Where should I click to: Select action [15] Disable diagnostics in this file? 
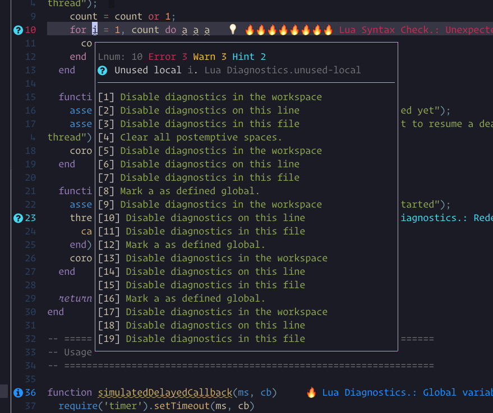pos(201,285)
